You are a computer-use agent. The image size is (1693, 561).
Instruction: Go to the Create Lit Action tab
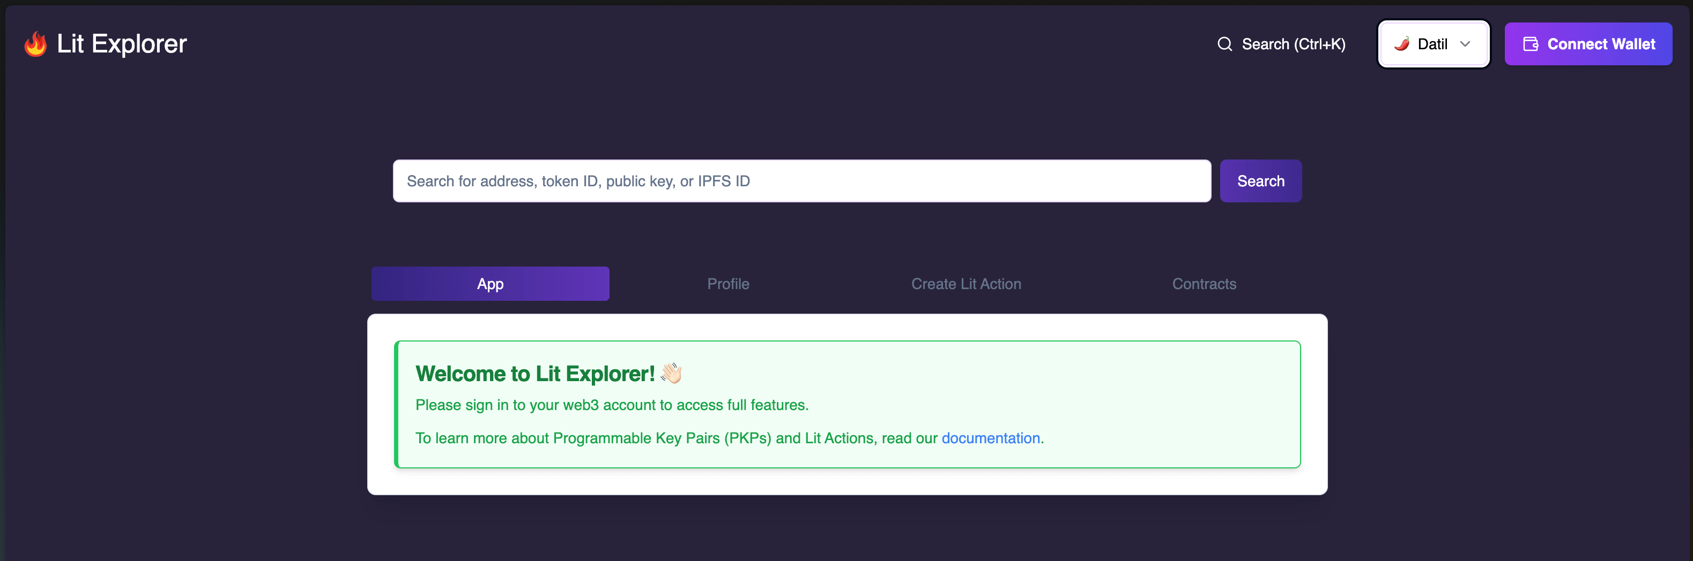pyautogui.click(x=966, y=284)
